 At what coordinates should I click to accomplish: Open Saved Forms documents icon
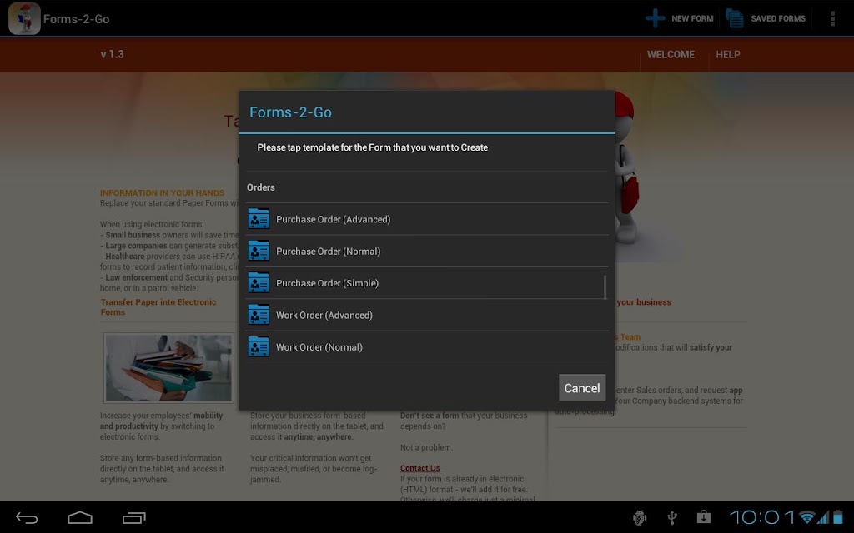click(x=734, y=18)
